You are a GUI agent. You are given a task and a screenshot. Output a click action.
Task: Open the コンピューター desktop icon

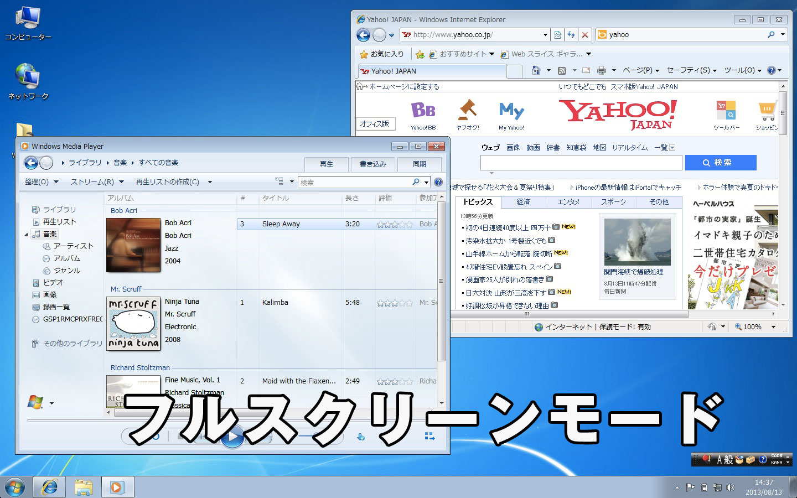pos(28,23)
